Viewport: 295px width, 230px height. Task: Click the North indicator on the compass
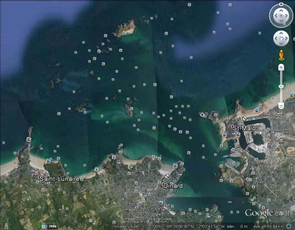(281, 4)
